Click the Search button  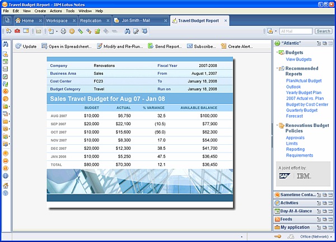pos(323,31)
